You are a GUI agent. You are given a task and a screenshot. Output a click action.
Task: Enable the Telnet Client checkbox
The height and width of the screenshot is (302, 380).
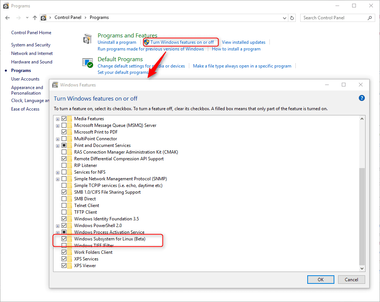[63, 205]
